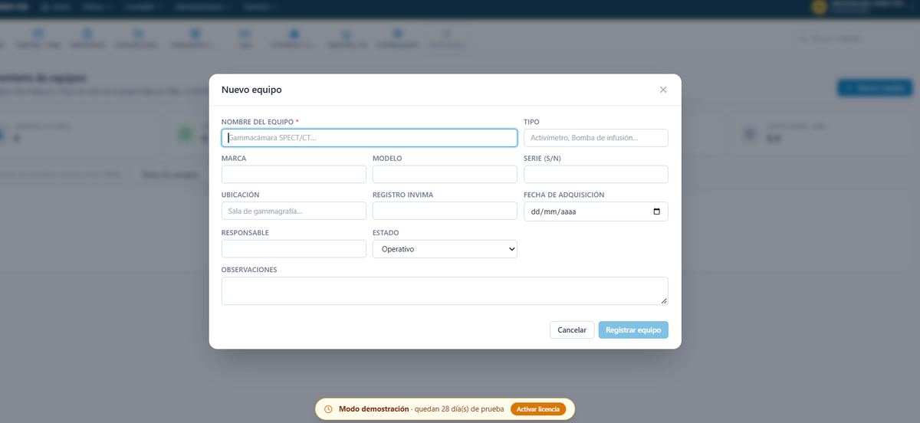The width and height of the screenshot is (920, 423).
Task: Click the Observaciones text area
Action: coord(445,291)
